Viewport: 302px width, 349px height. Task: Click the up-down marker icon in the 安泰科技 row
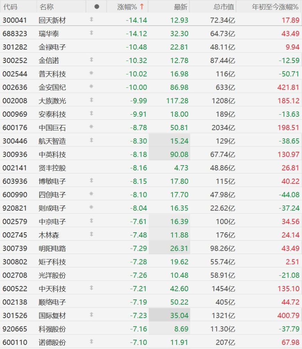click(x=91, y=113)
